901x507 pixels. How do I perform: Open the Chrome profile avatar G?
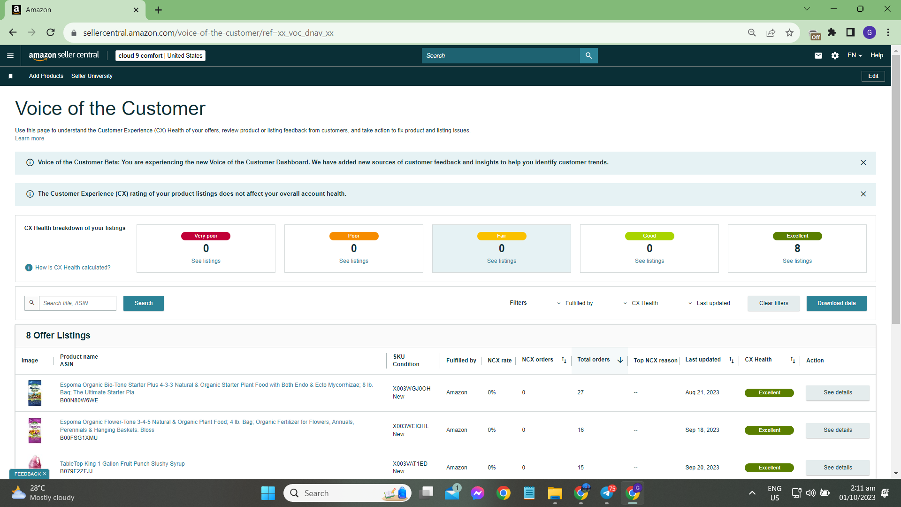(870, 32)
